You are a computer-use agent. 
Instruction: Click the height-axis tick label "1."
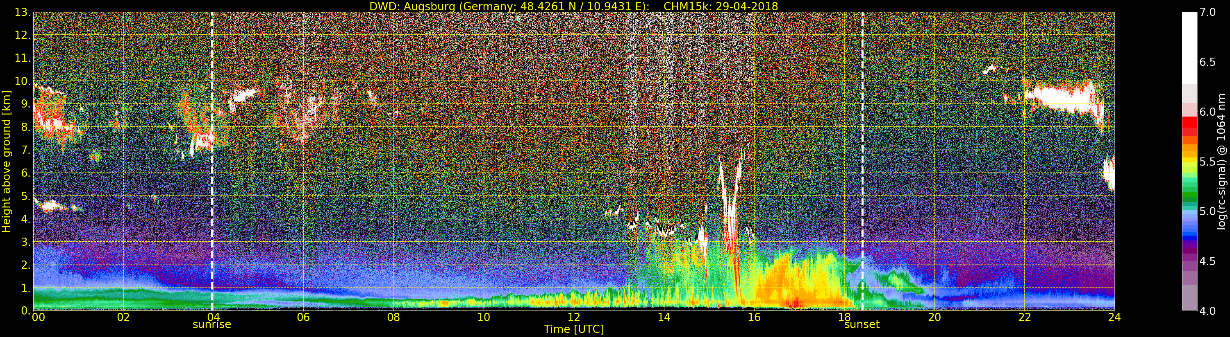(x=26, y=288)
